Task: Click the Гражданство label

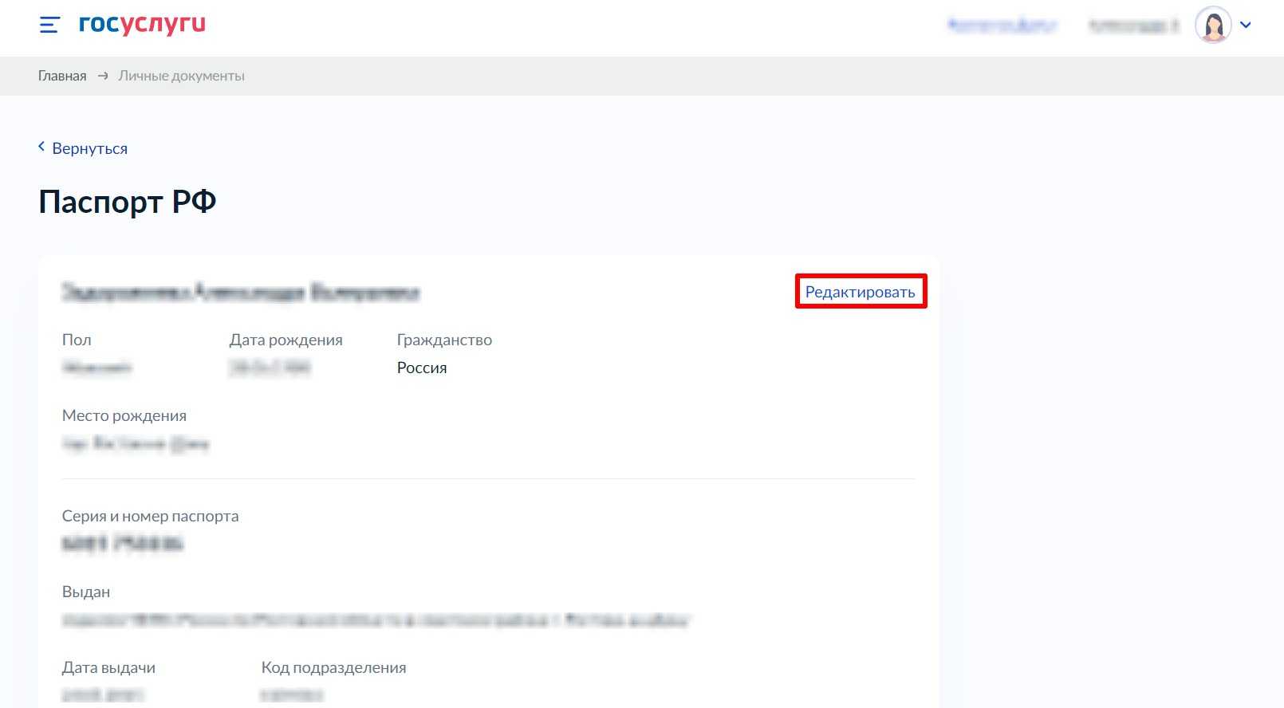Action: [x=444, y=340]
